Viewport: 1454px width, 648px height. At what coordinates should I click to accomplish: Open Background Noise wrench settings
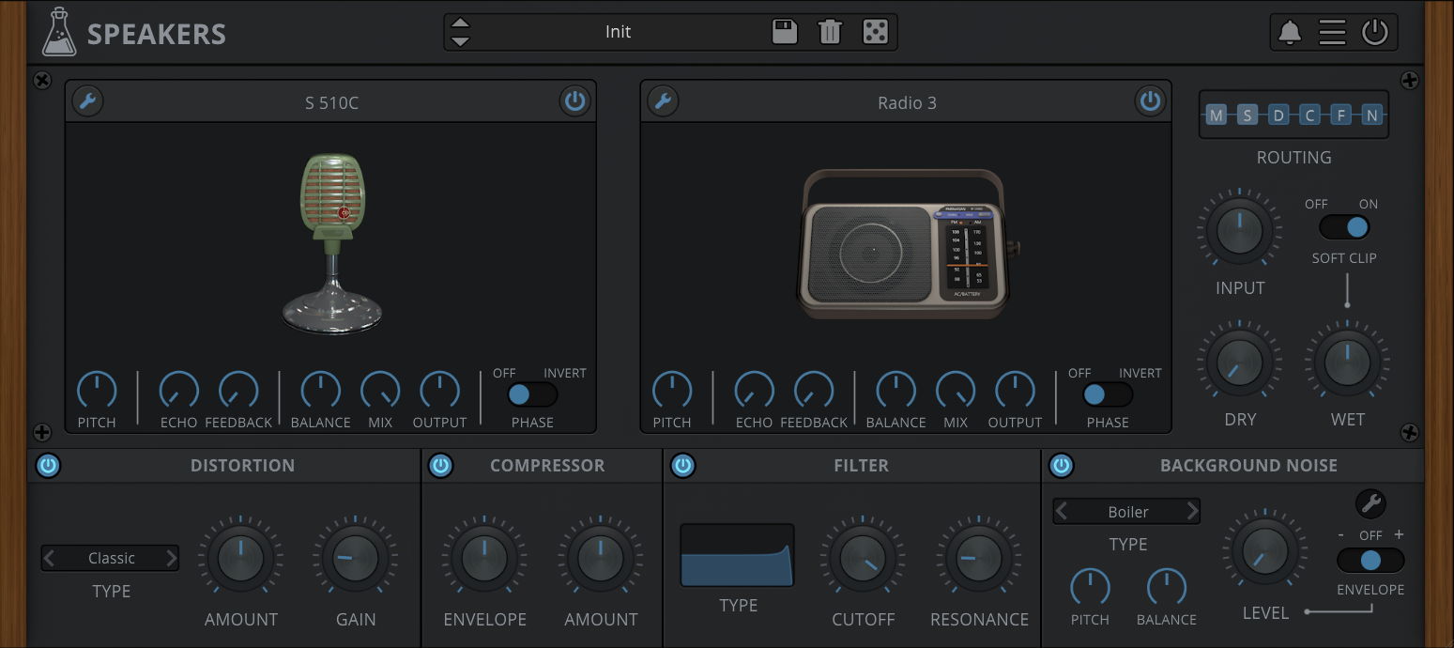(x=1370, y=504)
